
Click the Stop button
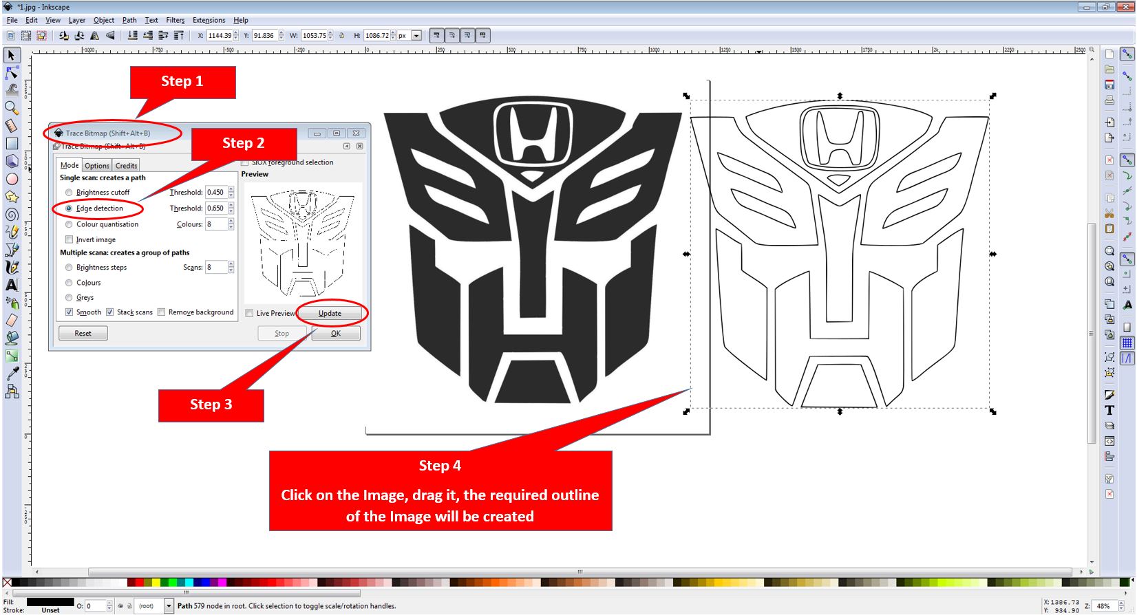tap(282, 334)
